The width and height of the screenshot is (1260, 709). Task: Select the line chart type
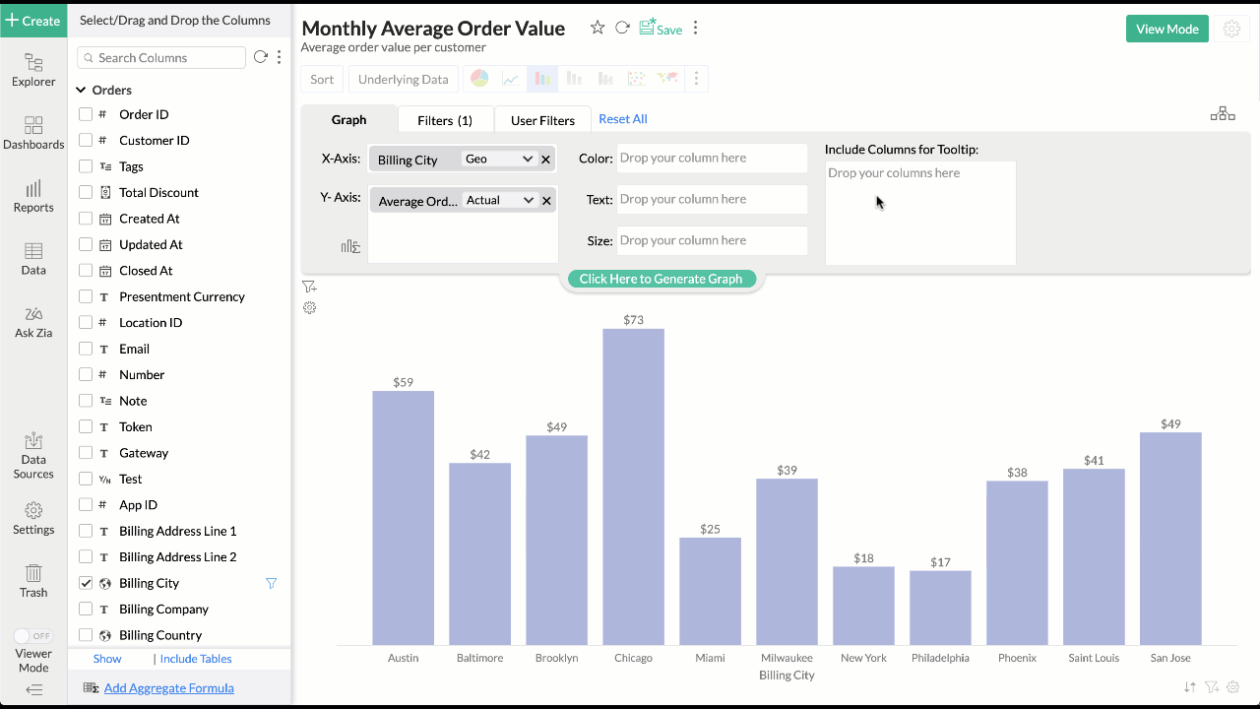click(510, 78)
